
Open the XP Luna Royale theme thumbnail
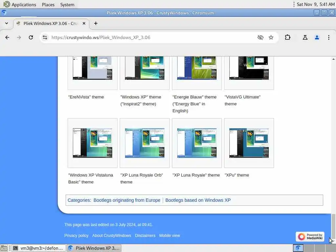click(197, 143)
